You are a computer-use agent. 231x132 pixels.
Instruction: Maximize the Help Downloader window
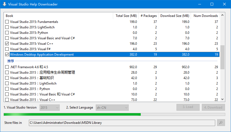click(212, 4)
